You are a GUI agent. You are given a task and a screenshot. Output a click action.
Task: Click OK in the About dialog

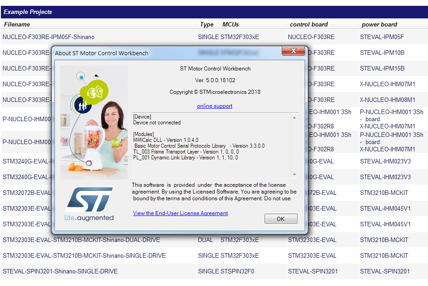click(280, 219)
